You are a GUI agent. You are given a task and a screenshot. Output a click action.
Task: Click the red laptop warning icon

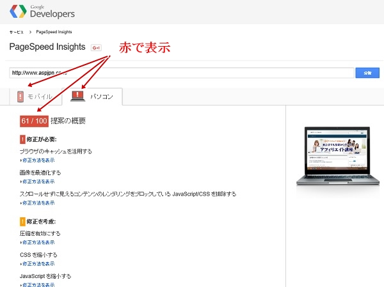(x=77, y=96)
